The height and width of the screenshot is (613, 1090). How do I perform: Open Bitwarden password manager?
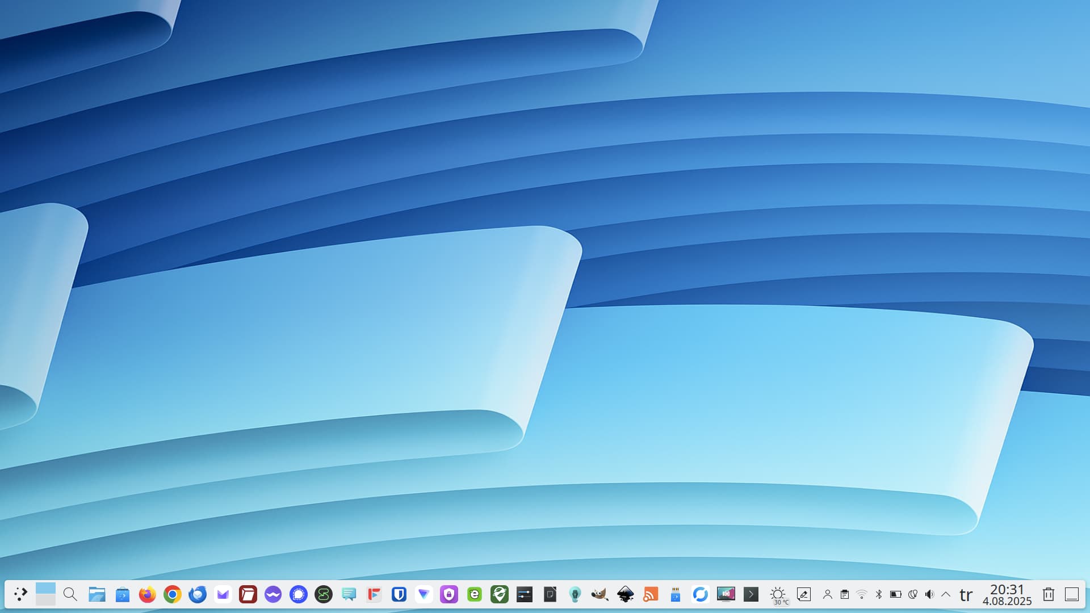[x=399, y=594]
